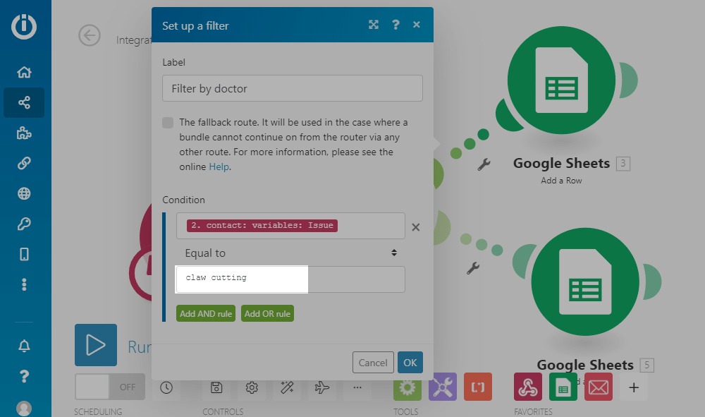This screenshot has width=705, height=417.
Task: Click Add OR rule button
Action: pyautogui.click(x=267, y=313)
